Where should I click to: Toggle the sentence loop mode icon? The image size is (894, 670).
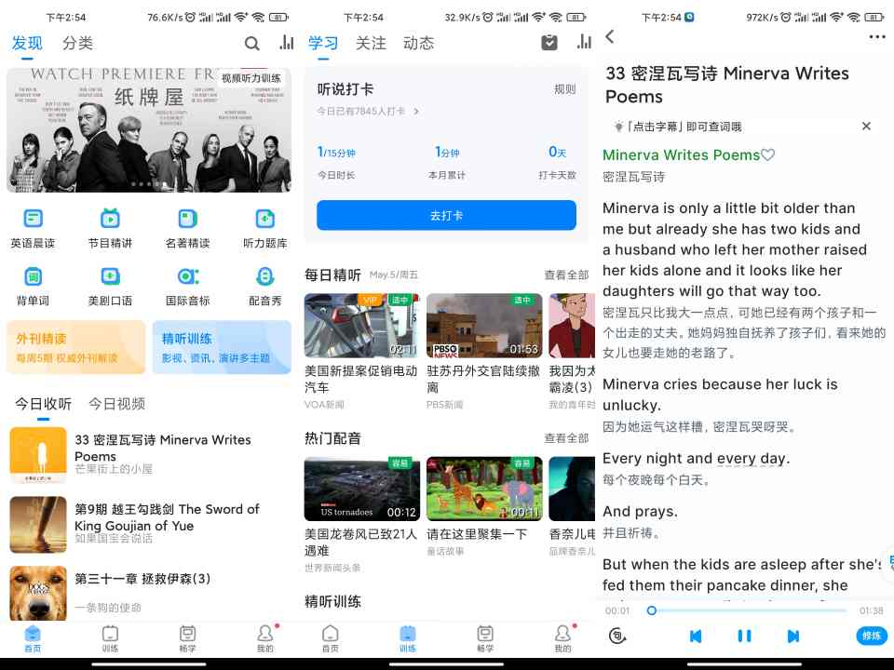click(616, 636)
